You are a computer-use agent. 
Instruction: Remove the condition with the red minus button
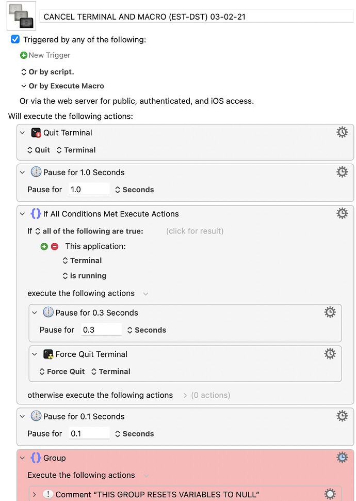pyautogui.click(x=55, y=246)
